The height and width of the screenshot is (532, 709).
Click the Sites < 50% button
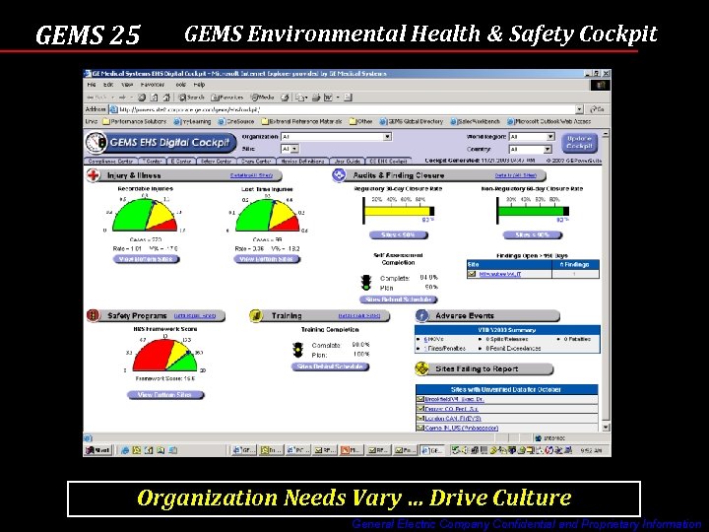399,234
